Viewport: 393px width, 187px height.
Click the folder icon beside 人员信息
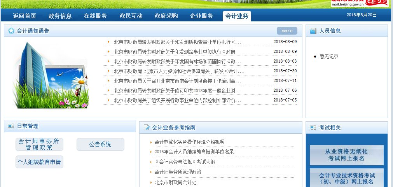tap(313, 31)
